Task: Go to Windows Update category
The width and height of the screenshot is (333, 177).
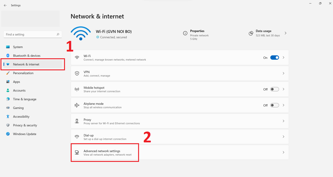Action: click(x=33, y=134)
